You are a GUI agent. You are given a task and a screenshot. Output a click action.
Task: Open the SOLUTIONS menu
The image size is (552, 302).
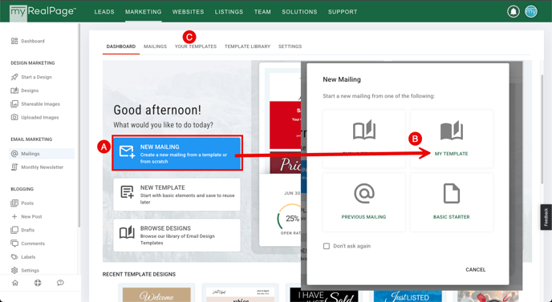[299, 11]
